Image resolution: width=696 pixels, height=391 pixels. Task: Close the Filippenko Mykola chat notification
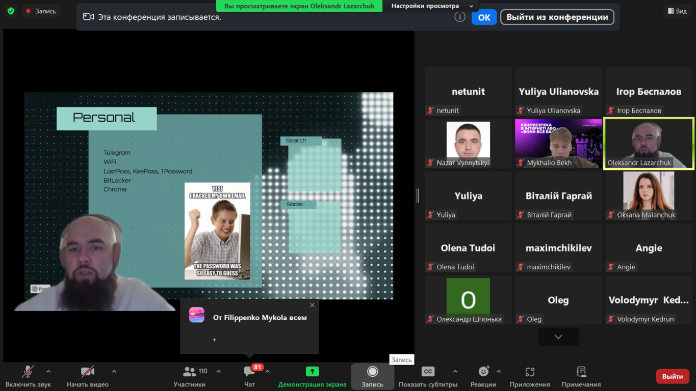coord(312,305)
